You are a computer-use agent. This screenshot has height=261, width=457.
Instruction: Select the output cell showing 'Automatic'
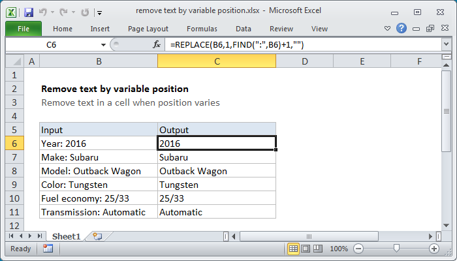pos(217,212)
